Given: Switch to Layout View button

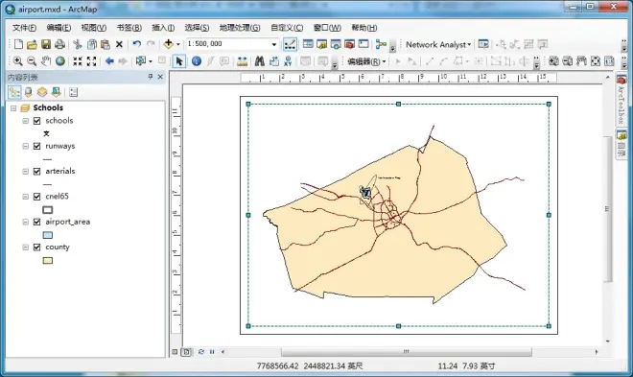Looking at the screenshot, I should [x=186, y=352].
